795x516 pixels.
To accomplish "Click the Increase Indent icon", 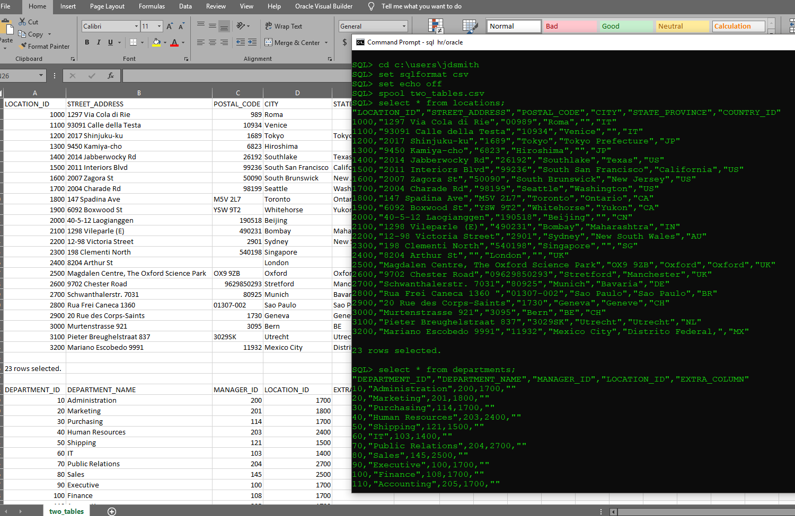I will pyautogui.click(x=252, y=42).
